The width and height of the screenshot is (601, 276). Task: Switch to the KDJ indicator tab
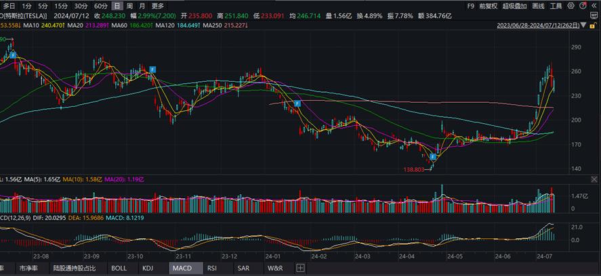coord(148,269)
